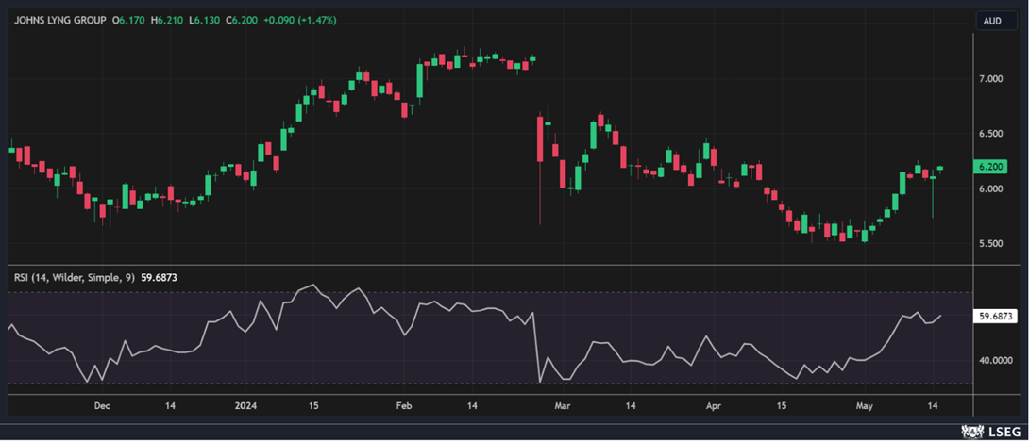Click the RSI (14, Wilder, Simple, 9) legend
1029x441 pixels.
75,278
